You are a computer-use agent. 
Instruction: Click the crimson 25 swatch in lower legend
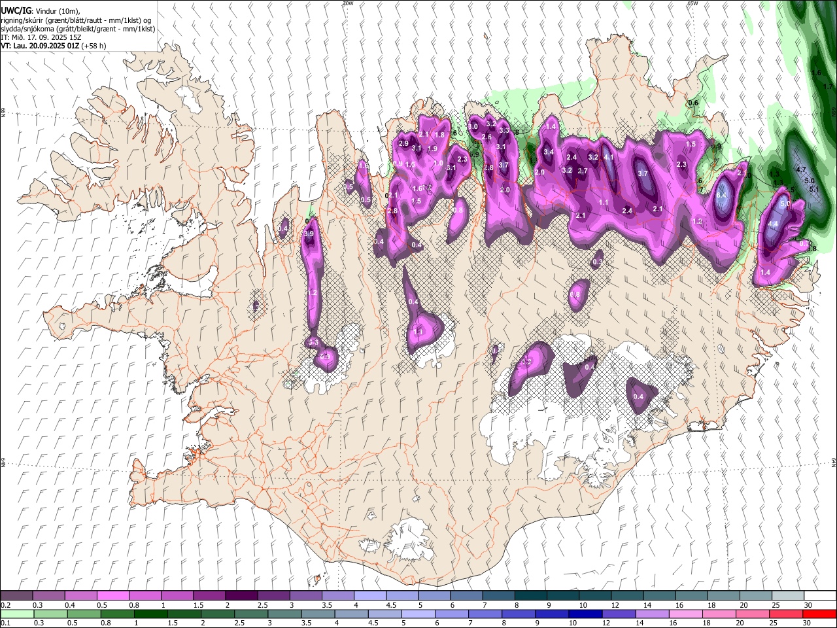click(x=786, y=614)
